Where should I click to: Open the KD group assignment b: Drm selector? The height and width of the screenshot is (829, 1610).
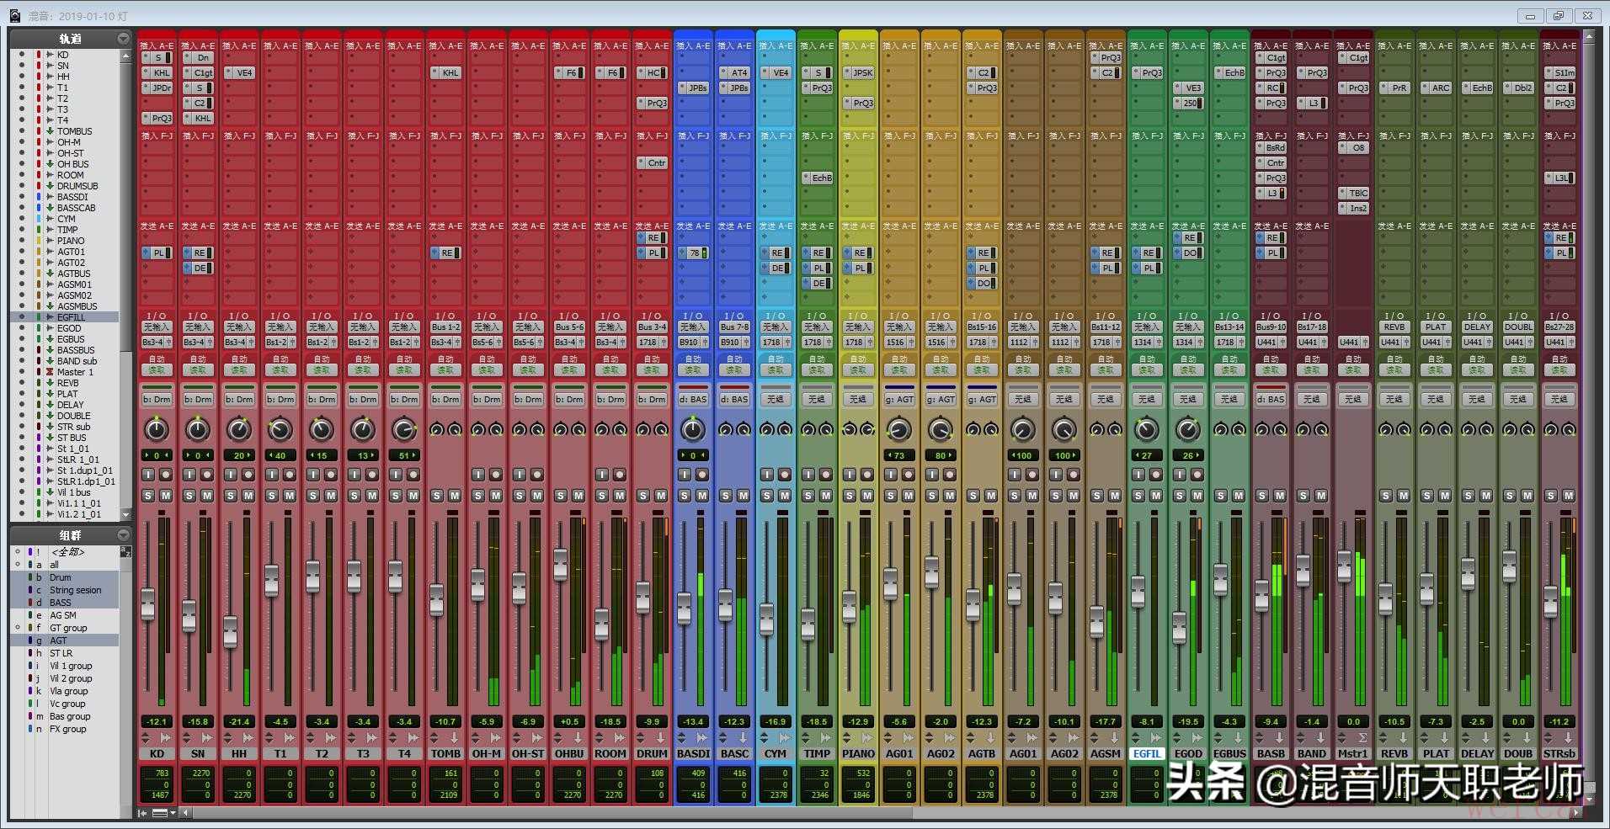click(157, 400)
